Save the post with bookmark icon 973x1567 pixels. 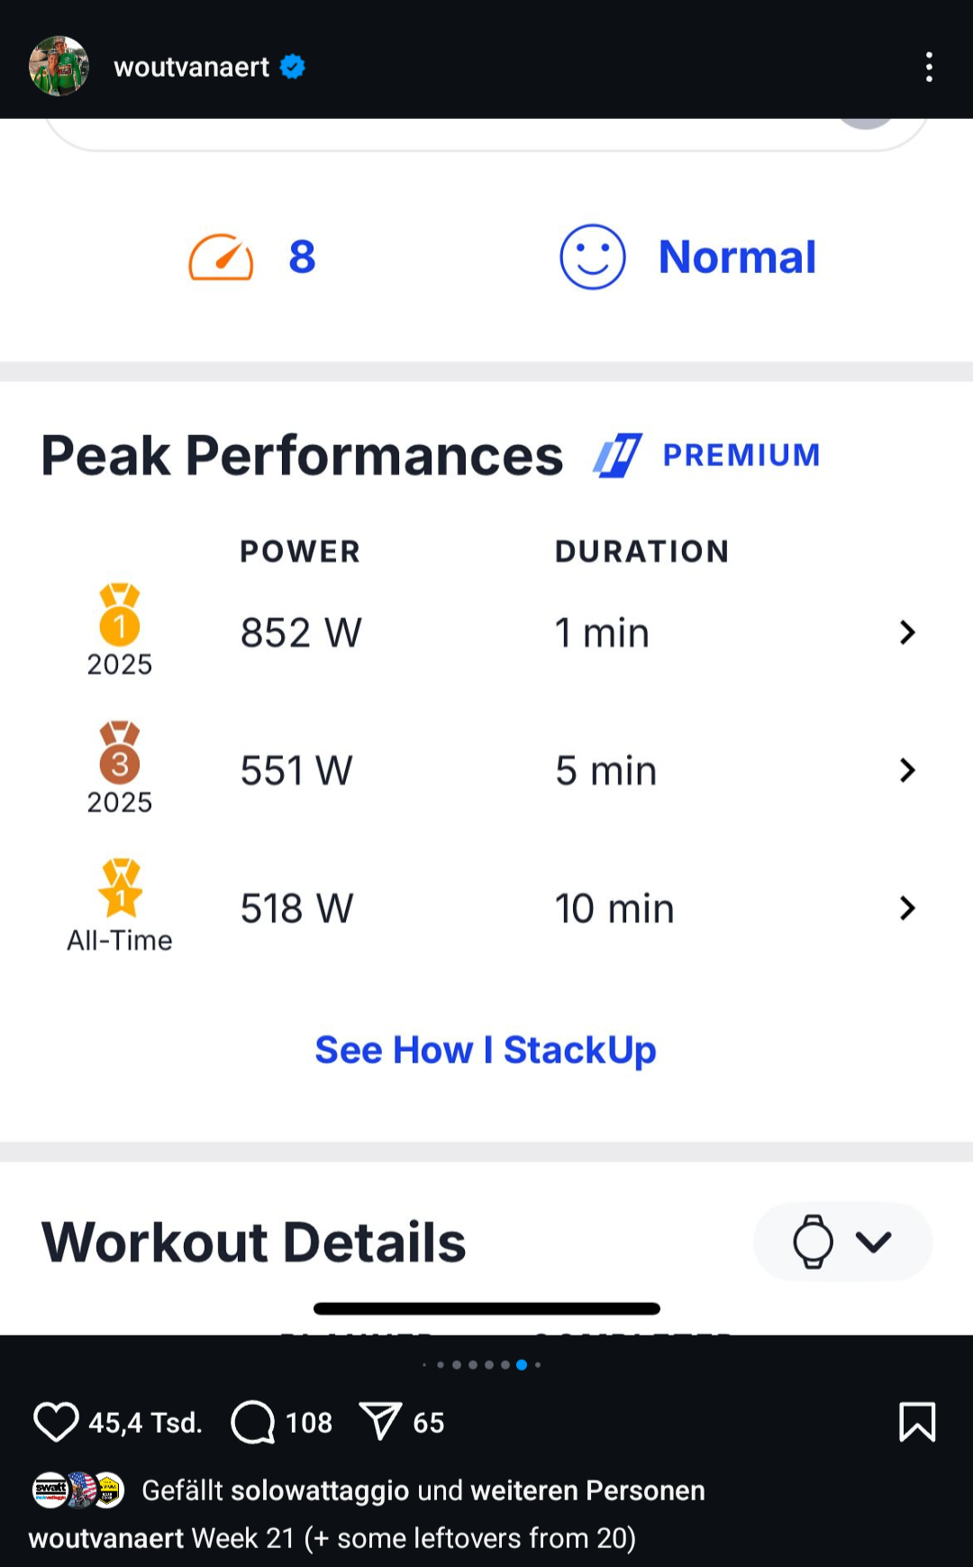tap(917, 1422)
